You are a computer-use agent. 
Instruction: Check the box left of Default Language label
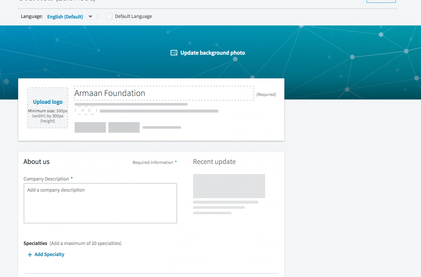click(109, 16)
